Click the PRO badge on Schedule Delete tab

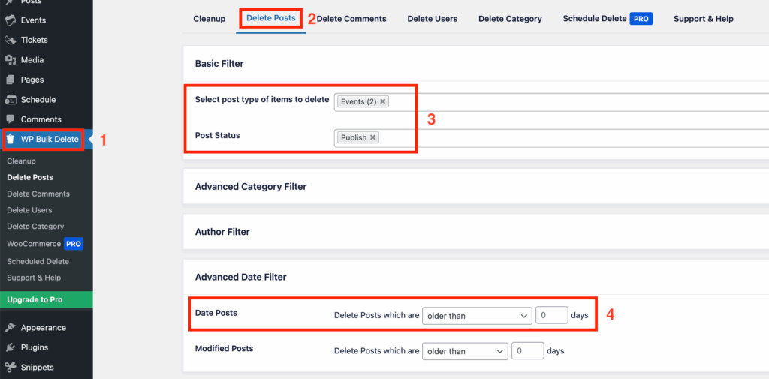(x=641, y=19)
